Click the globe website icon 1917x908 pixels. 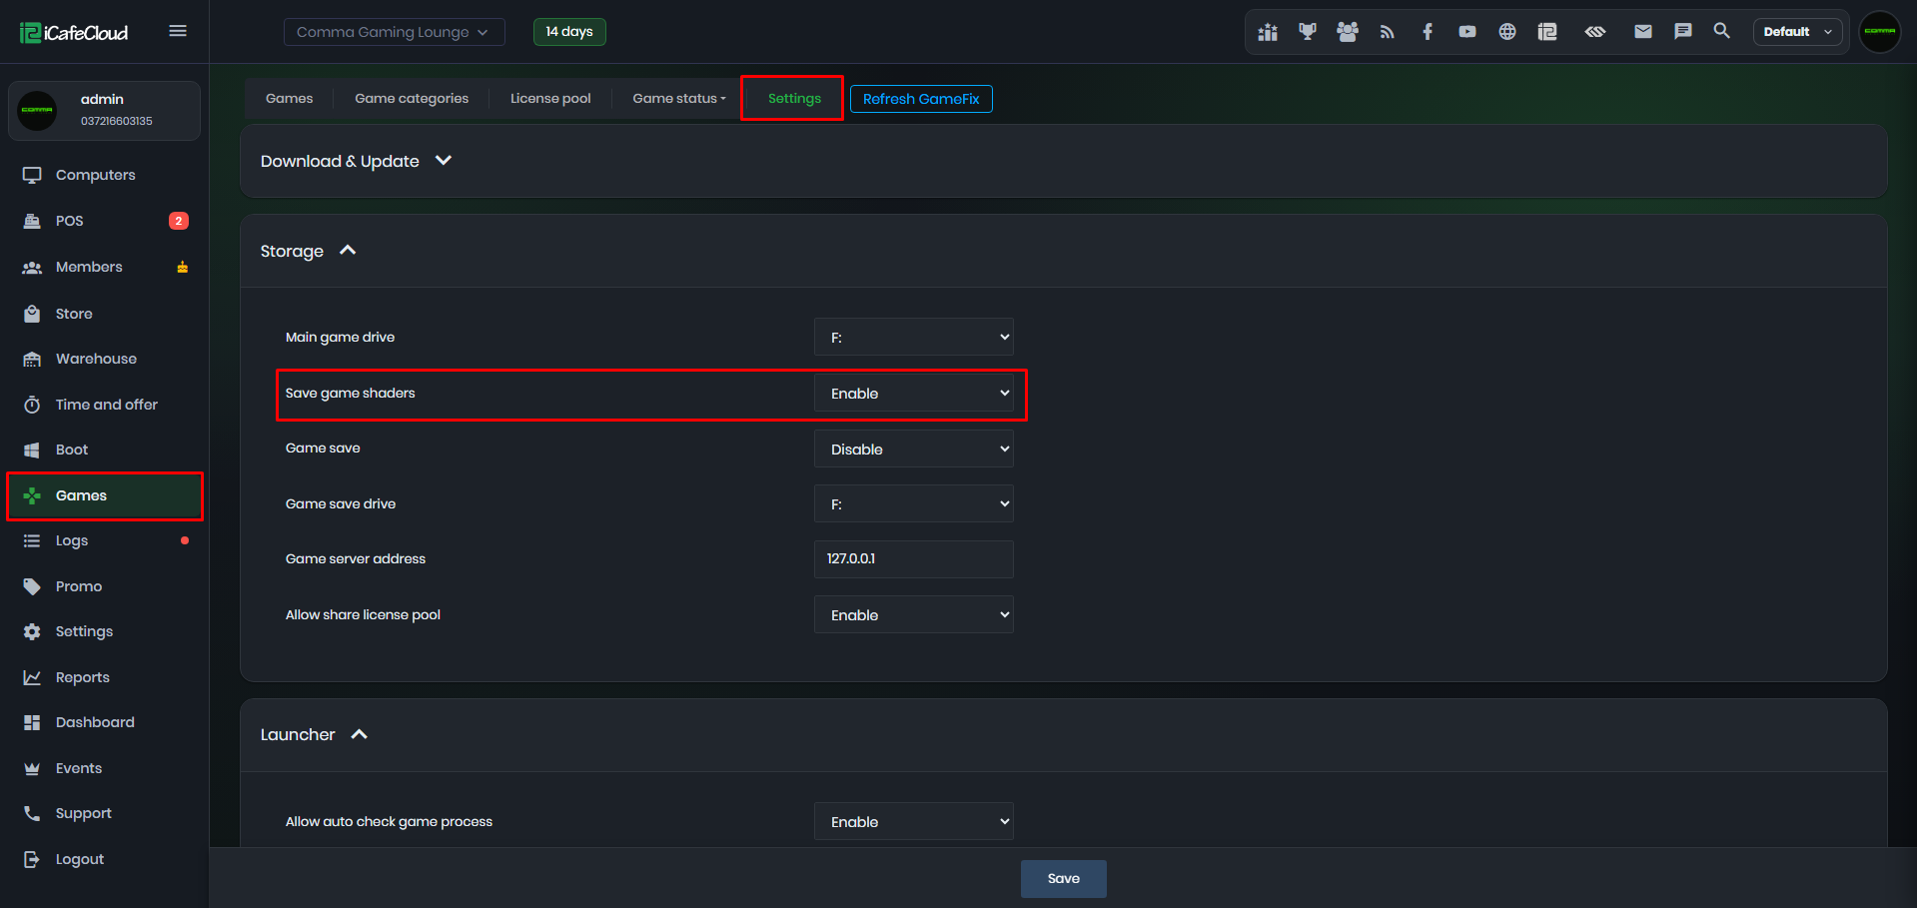click(1507, 32)
